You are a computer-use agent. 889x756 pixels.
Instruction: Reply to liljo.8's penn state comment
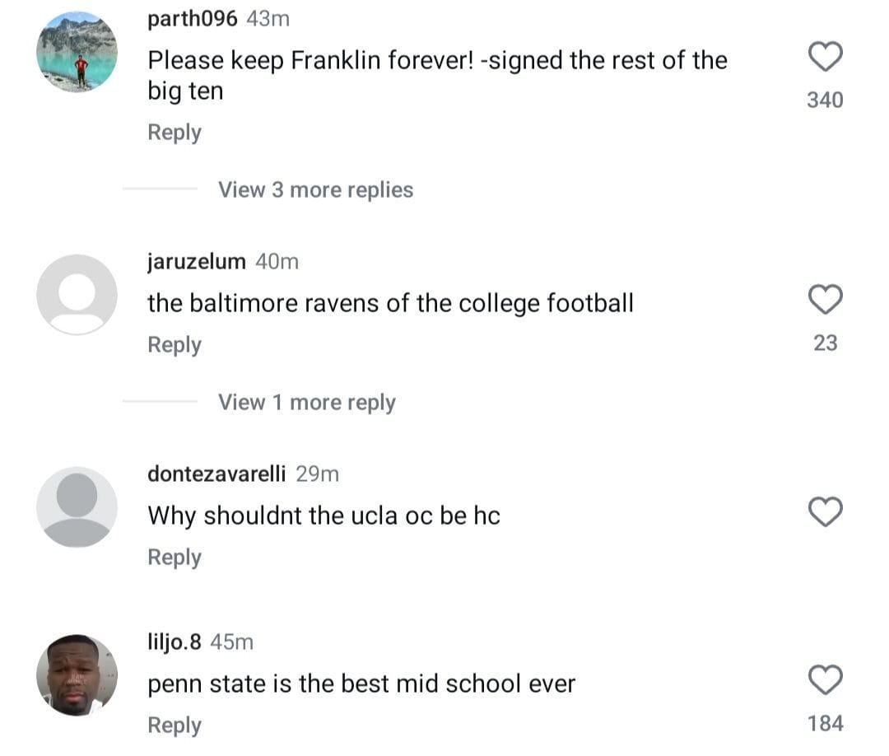[174, 725]
